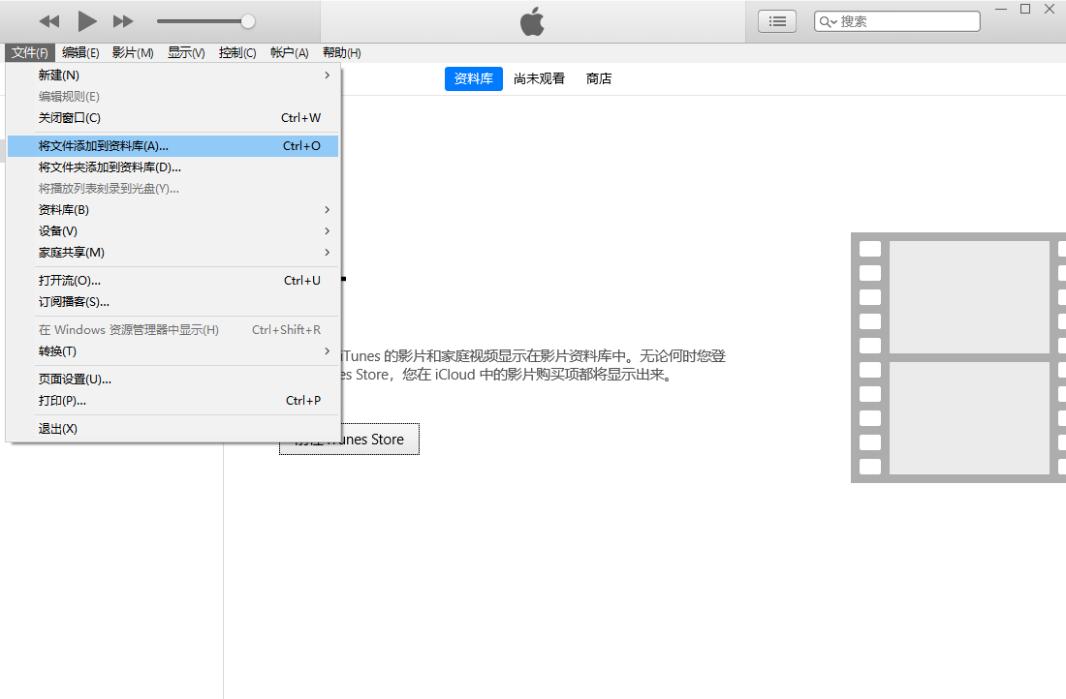Click the Apple logo at top
The image size is (1066, 699).
coord(532,21)
